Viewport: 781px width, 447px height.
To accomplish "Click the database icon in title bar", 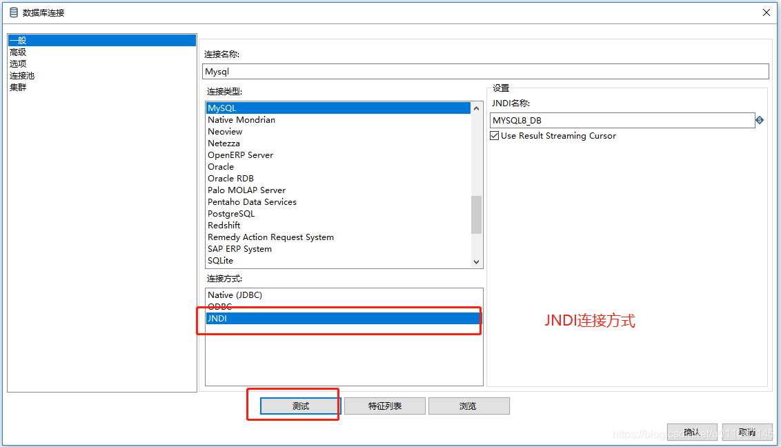I will click(x=14, y=12).
